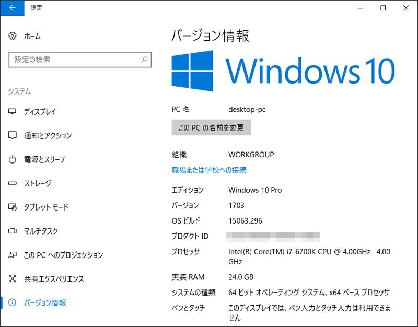Click the Home gear icon

13,36
